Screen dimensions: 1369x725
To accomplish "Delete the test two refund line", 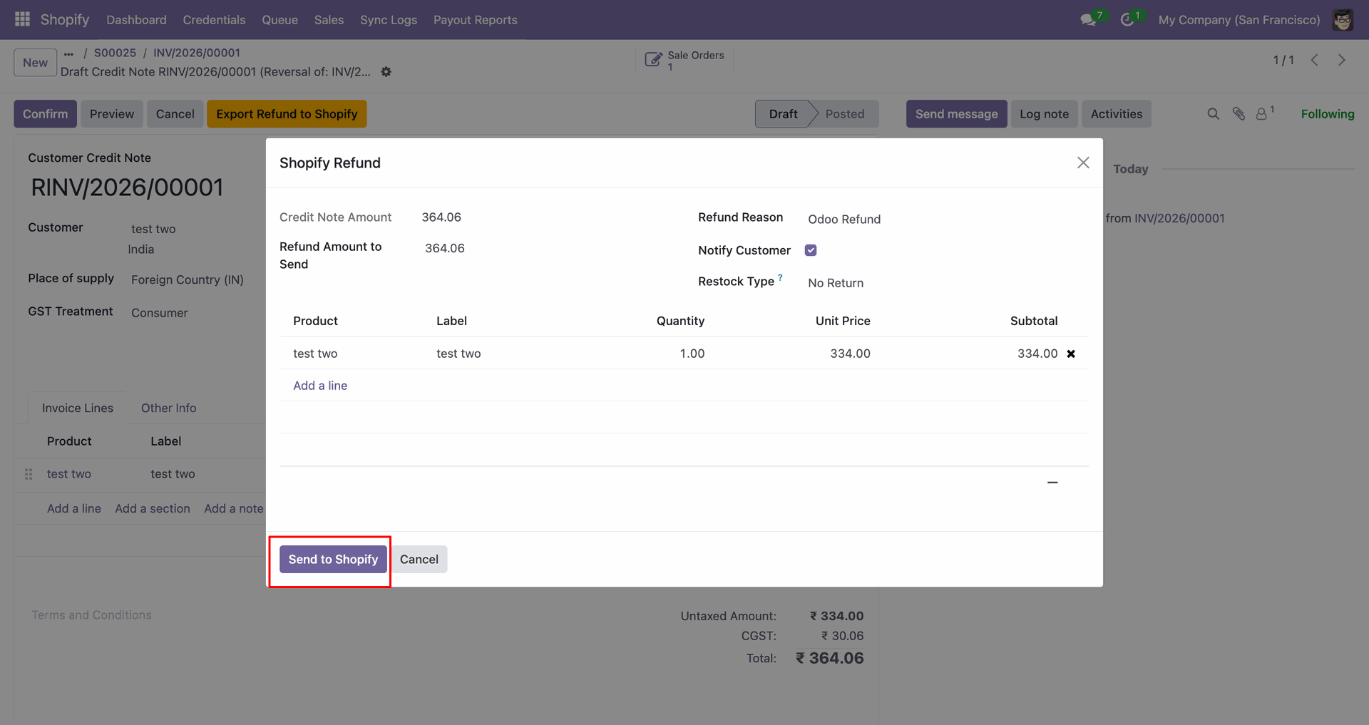I will (1071, 354).
